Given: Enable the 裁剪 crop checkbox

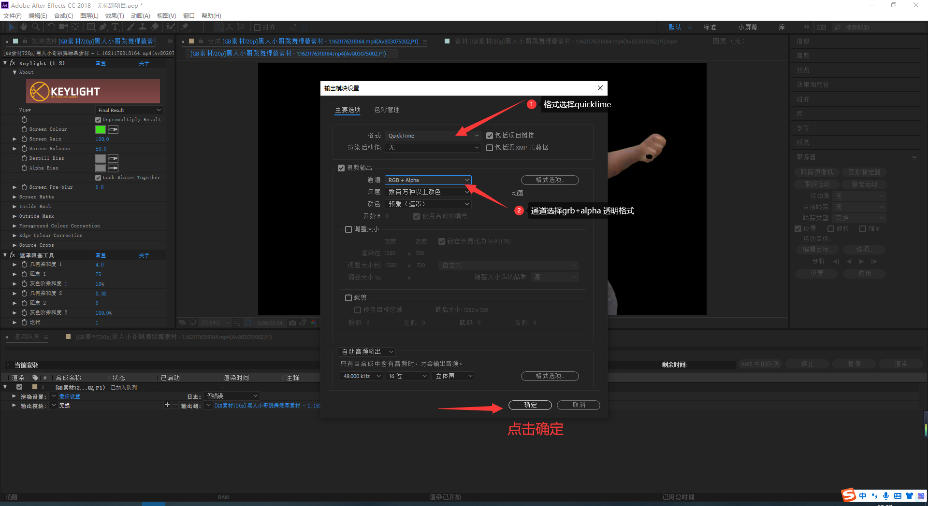Looking at the screenshot, I should [348, 298].
